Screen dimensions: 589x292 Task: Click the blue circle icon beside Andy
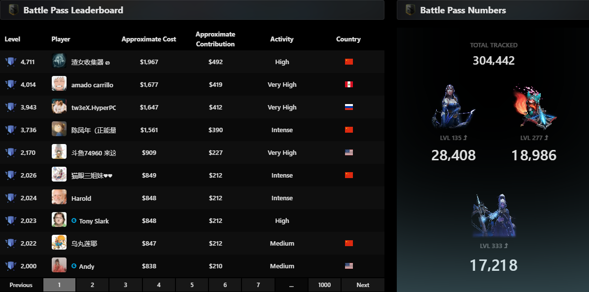click(74, 266)
